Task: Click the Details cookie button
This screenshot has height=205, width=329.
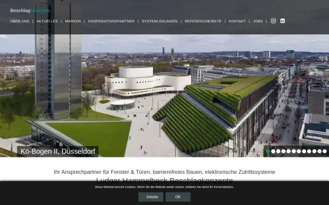Action: [x=151, y=197]
